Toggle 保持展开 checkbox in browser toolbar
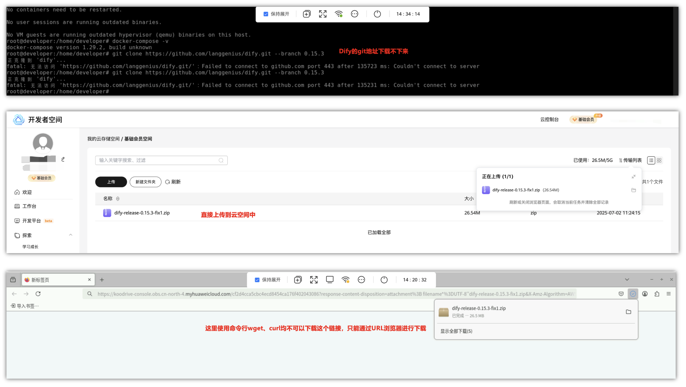This screenshot has width=686, height=387. coord(257,280)
